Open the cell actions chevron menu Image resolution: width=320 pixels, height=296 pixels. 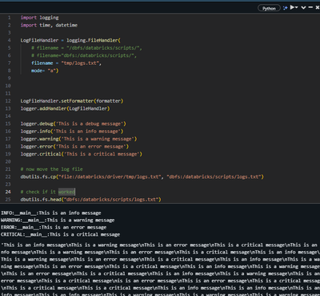pos(303,7)
